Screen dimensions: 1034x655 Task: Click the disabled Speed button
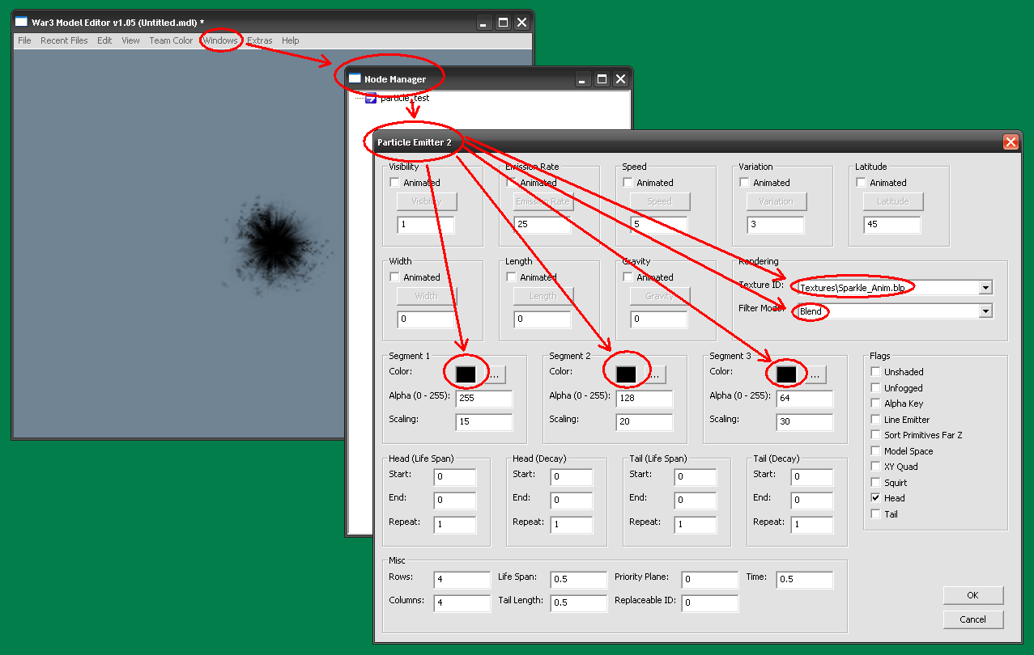660,201
